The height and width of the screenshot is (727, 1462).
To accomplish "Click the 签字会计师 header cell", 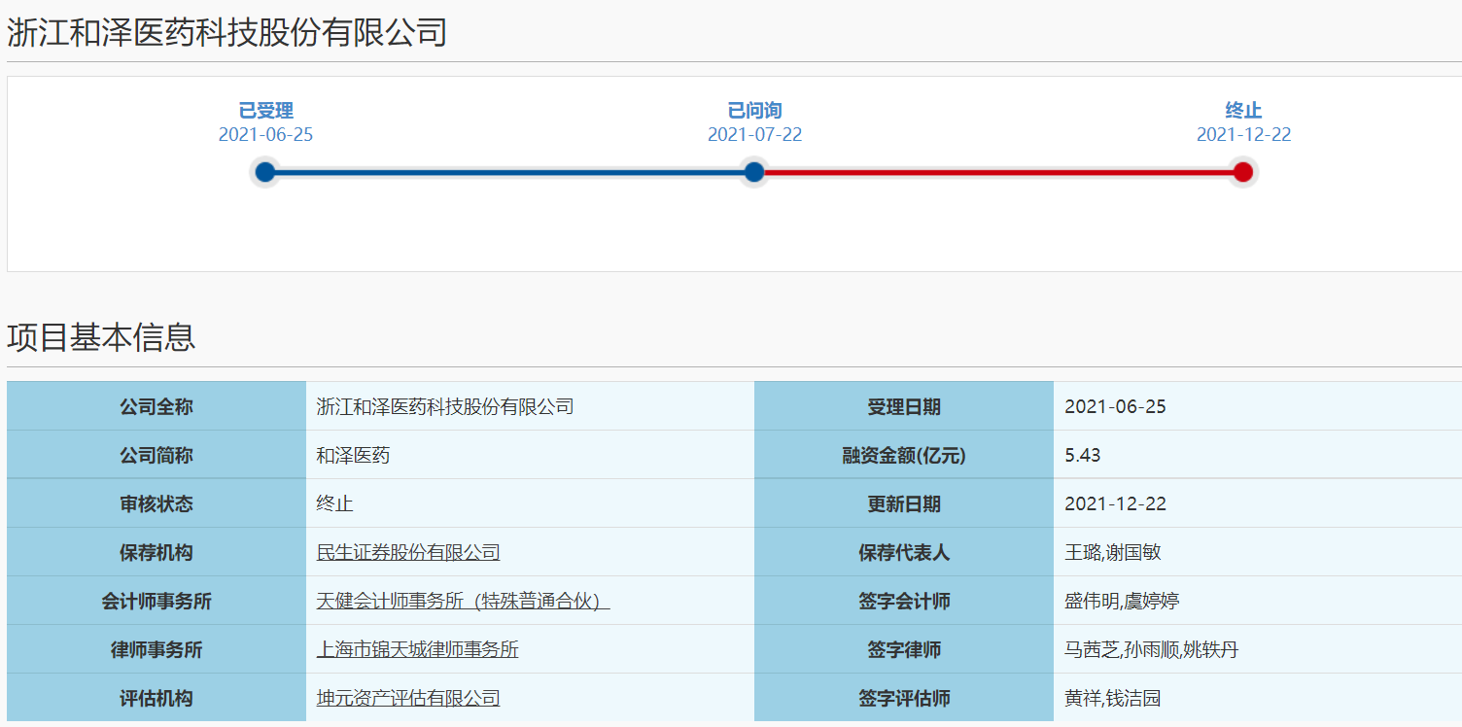I will click(904, 601).
